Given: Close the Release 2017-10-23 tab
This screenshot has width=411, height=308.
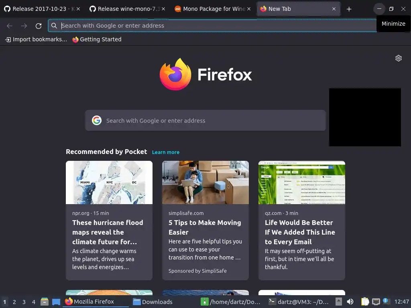Looking at the screenshot, I should 78,9.
